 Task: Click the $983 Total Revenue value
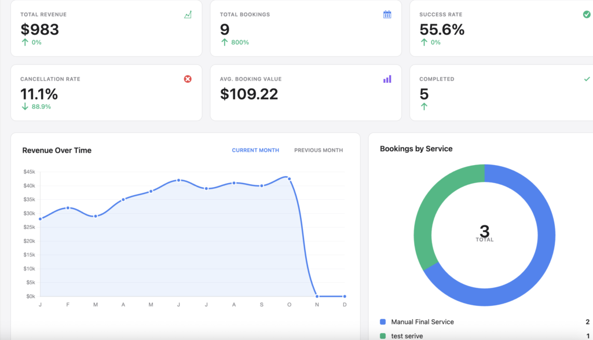point(39,30)
